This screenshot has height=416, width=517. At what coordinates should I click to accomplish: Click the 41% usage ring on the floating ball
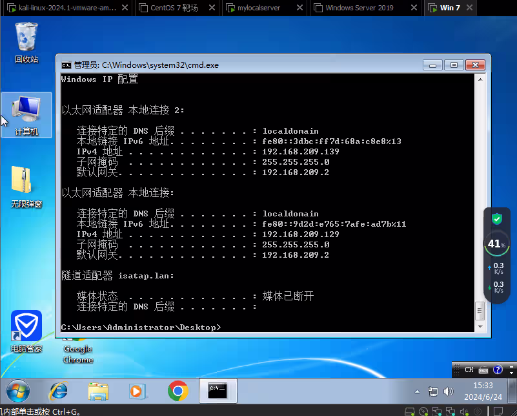(x=497, y=244)
